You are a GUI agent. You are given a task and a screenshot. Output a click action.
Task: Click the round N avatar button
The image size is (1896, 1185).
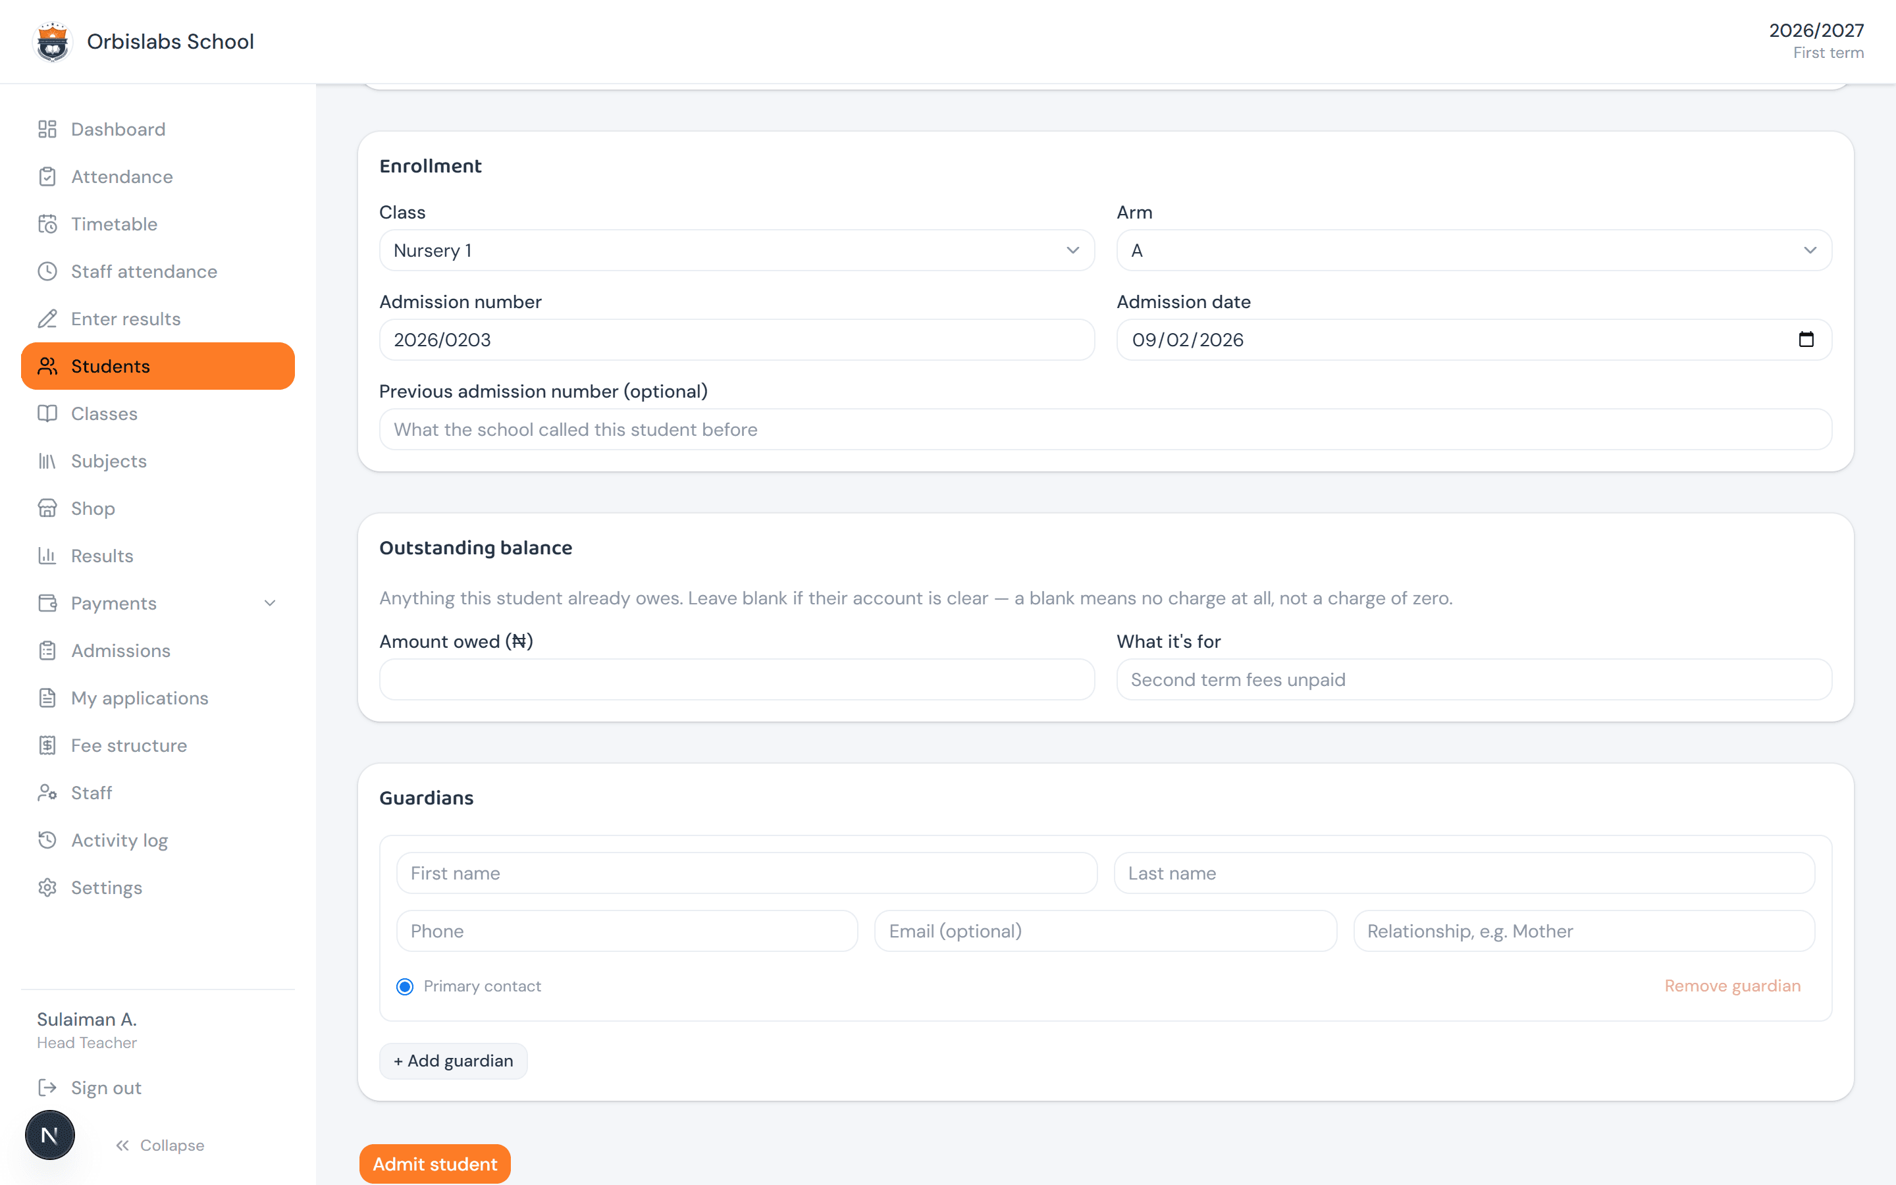(49, 1135)
